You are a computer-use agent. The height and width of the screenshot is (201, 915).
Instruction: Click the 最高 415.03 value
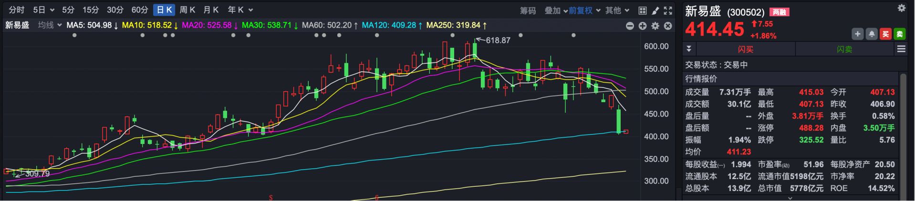click(x=811, y=92)
